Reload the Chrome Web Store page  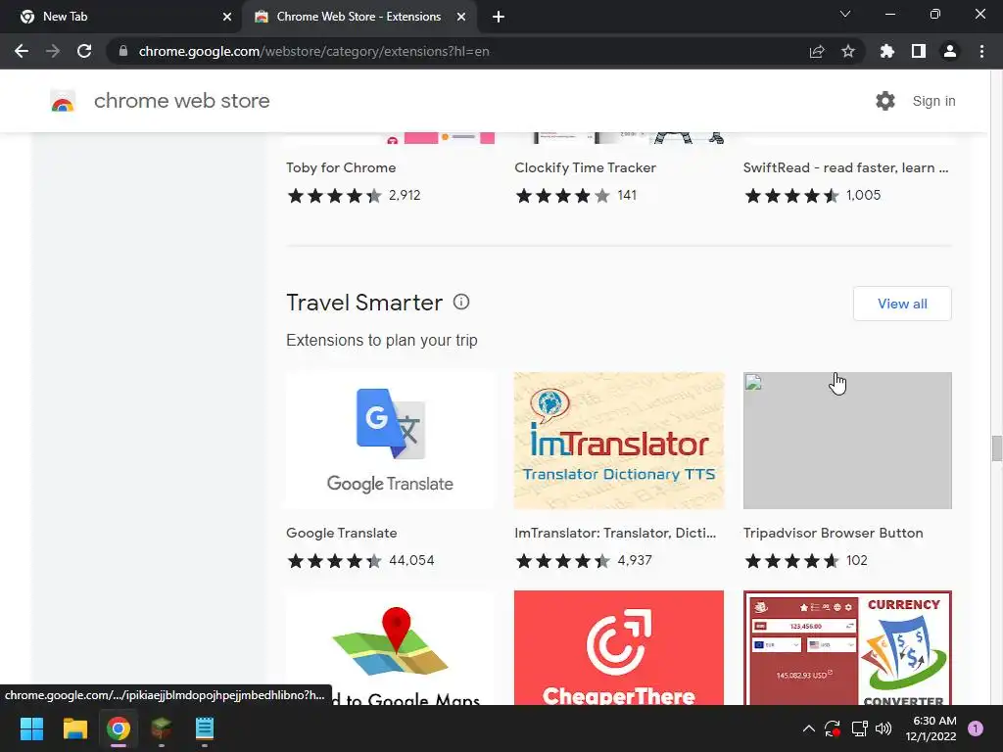[84, 51]
